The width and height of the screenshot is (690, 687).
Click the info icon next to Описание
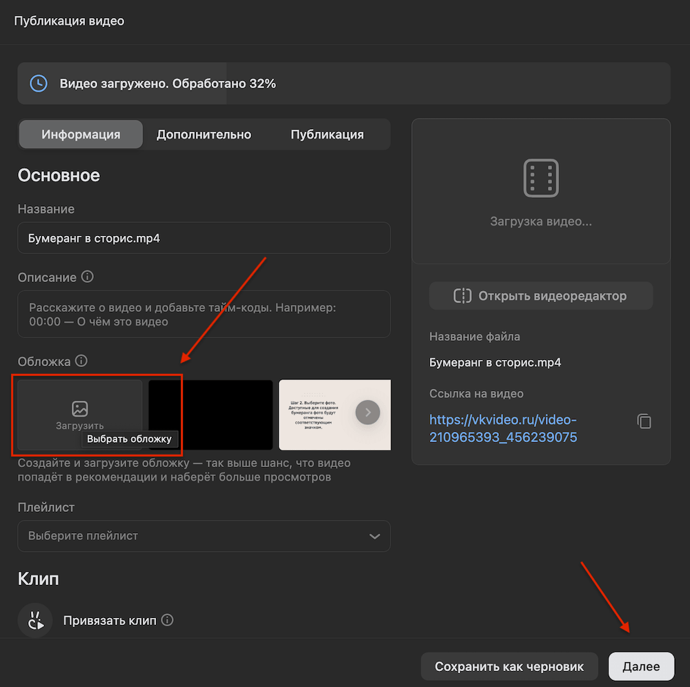pos(88,277)
